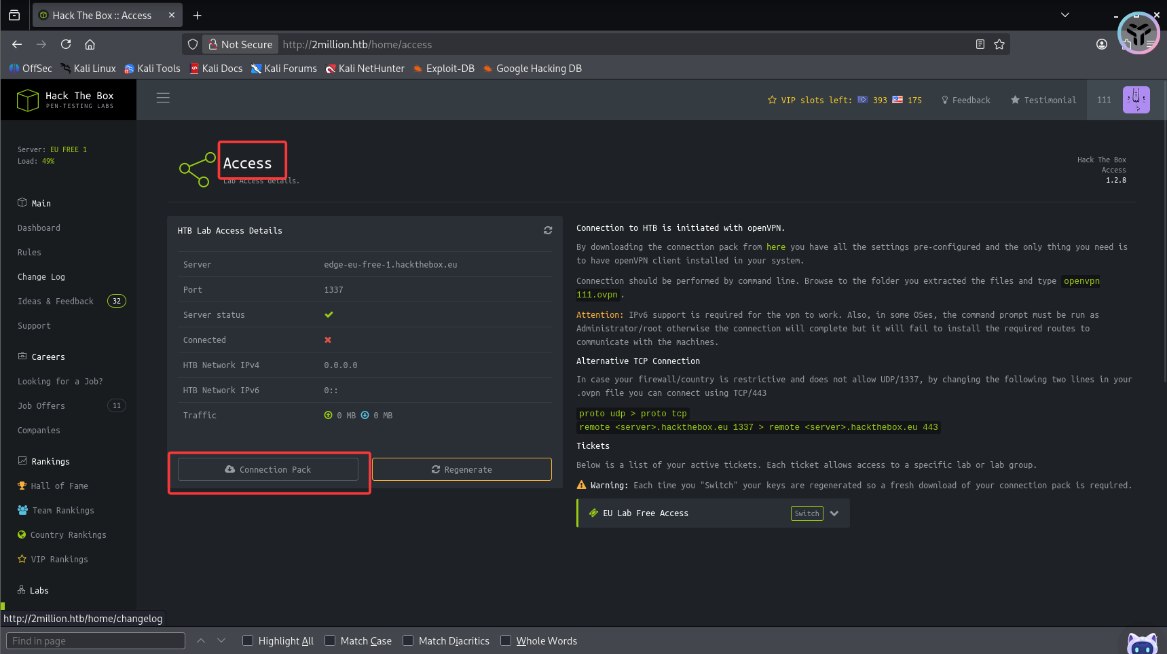Click the Hack The Box cube logo
Screen dimensions: 1167x654
coord(28,100)
